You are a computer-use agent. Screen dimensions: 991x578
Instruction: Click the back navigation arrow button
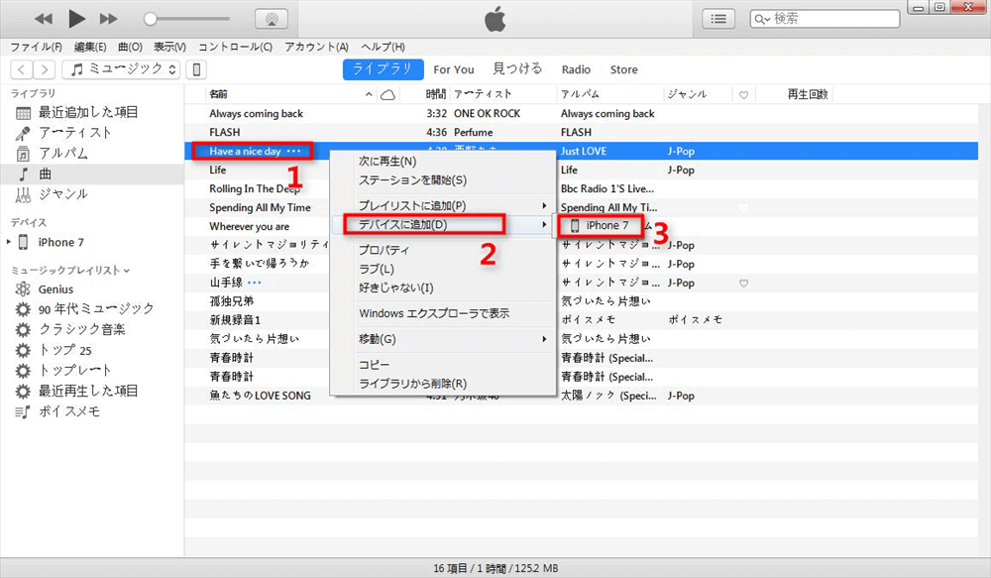point(22,69)
